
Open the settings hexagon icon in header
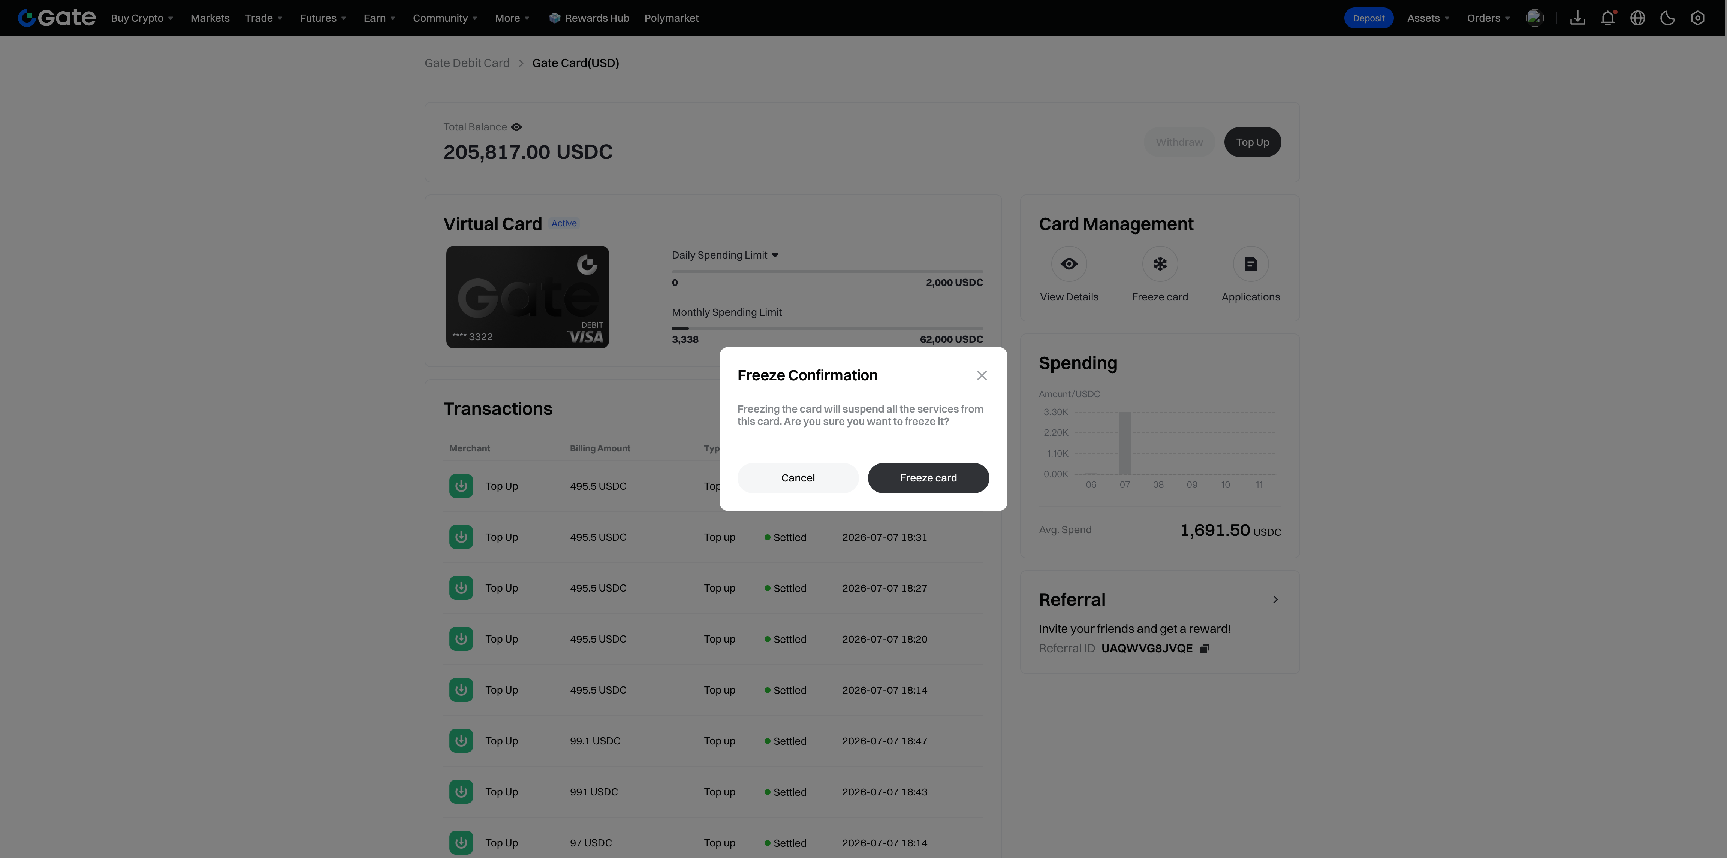tap(1697, 18)
